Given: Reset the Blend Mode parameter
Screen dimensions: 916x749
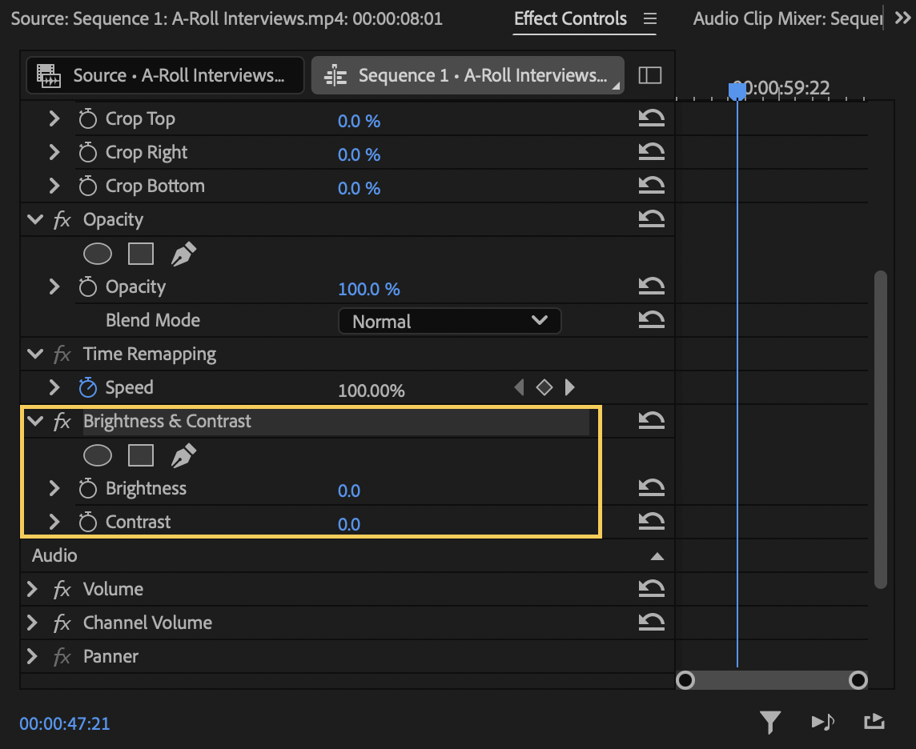Looking at the screenshot, I should (651, 320).
